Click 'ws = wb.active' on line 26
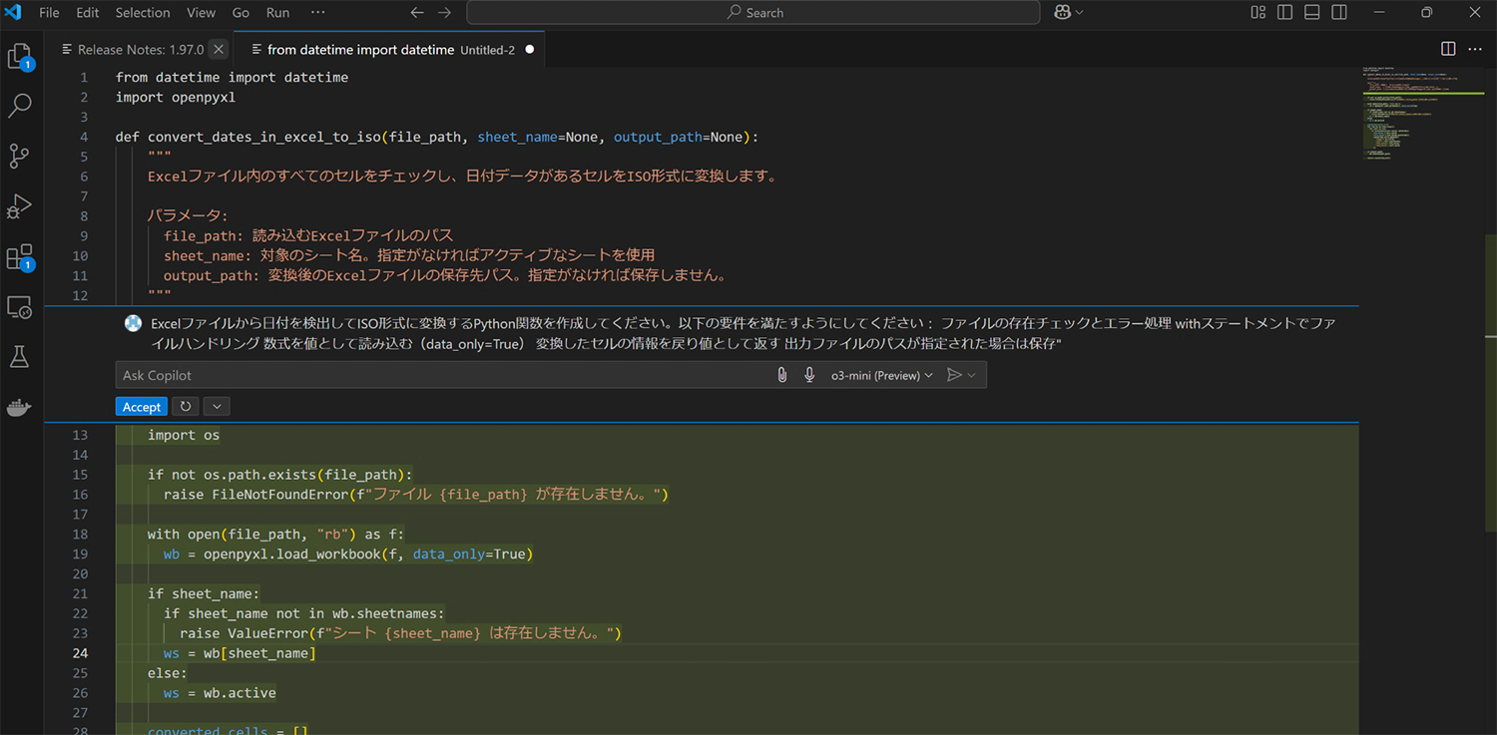Viewport: 1497px width, 735px height. [x=220, y=693]
